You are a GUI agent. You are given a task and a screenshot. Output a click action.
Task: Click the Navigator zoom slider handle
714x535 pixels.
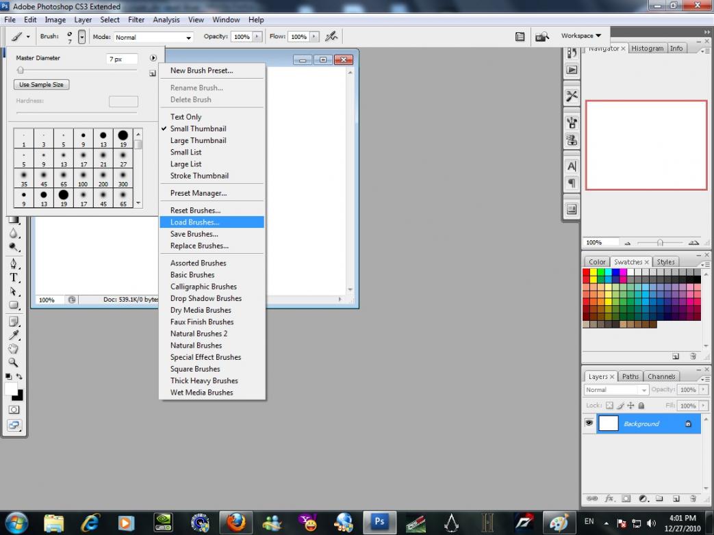pos(660,242)
